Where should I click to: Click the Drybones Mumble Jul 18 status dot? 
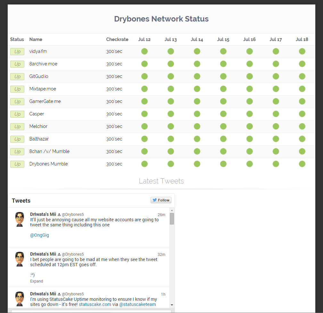coord(302,164)
